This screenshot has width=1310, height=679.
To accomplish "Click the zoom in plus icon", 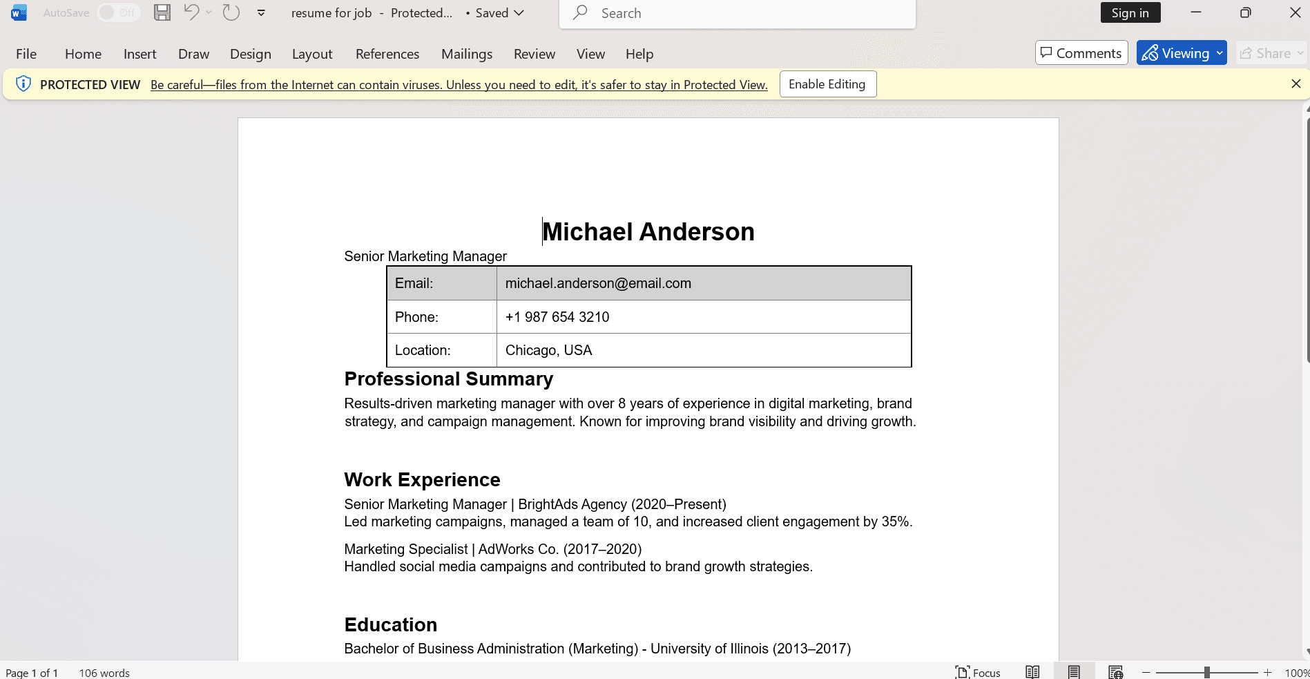I will tap(1267, 672).
